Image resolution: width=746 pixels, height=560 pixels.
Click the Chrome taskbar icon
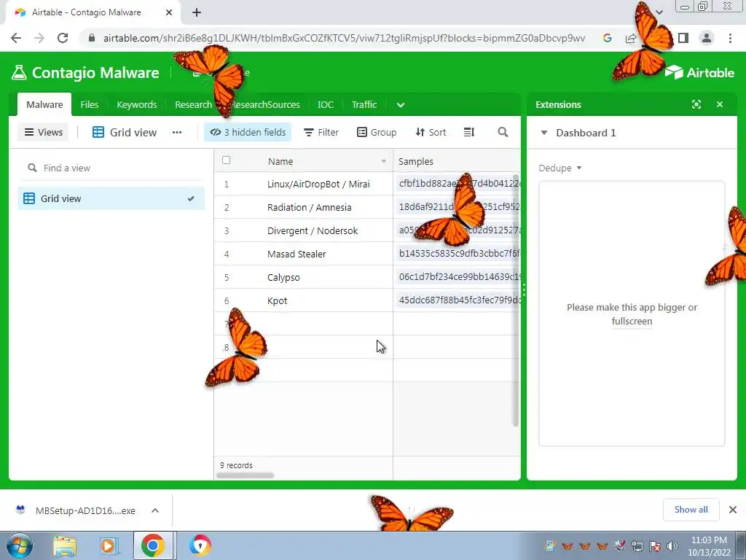tap(153, 545)
